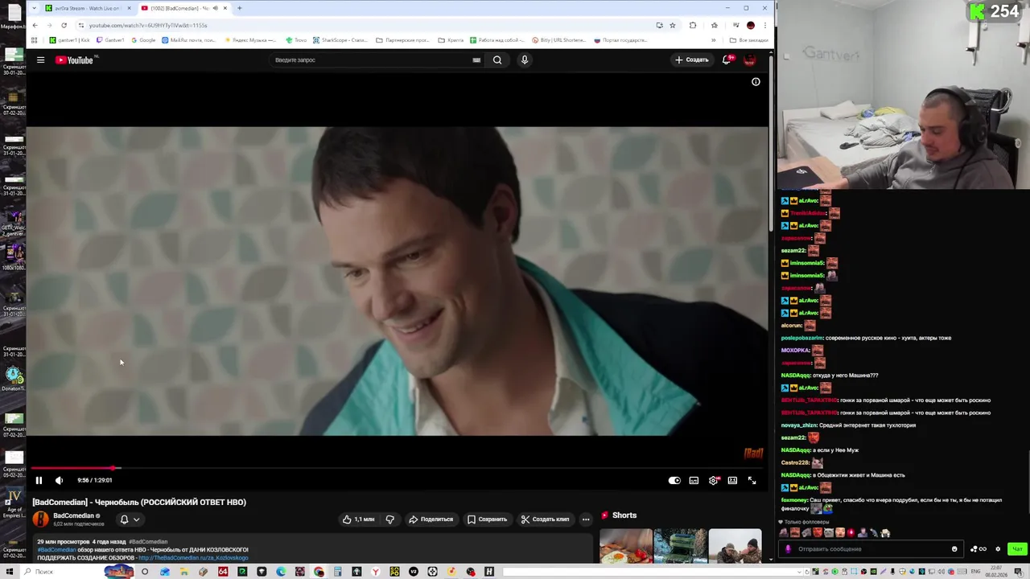Viewport: 1030px width, 579px height.
Task: Click the chat message input field
Action: click(x=869, y=549)
